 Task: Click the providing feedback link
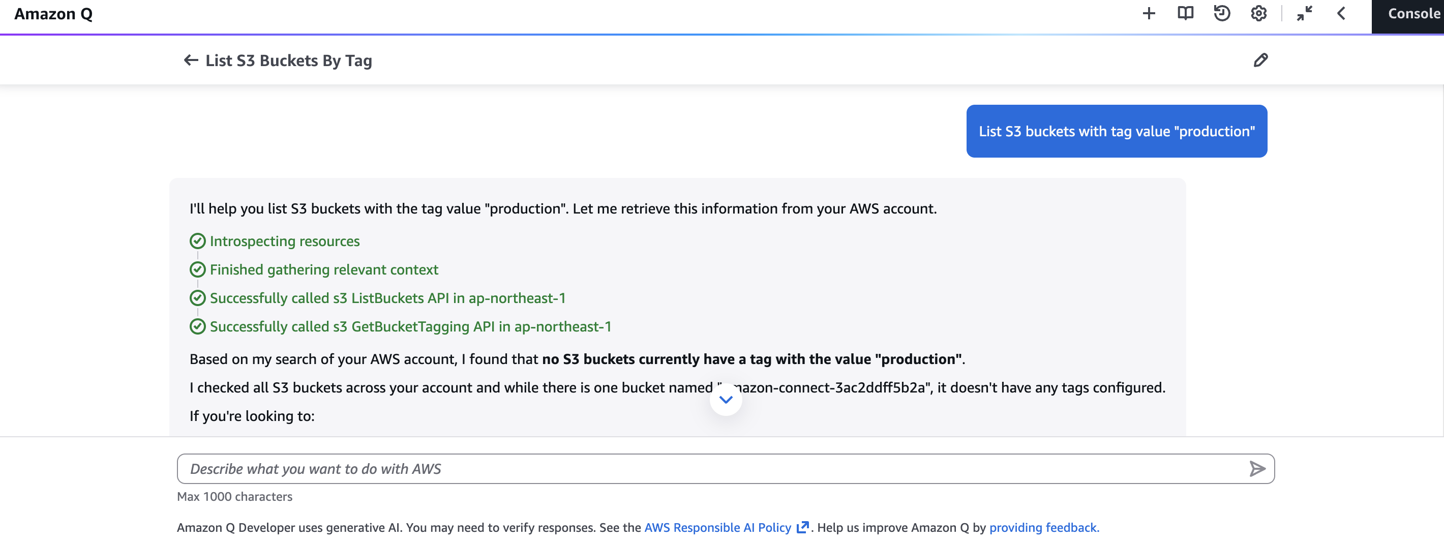tap(1044, 527)
